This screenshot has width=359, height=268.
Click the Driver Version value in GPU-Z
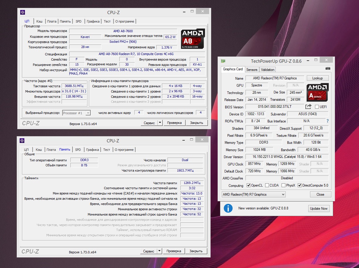[x=287, y=157]
